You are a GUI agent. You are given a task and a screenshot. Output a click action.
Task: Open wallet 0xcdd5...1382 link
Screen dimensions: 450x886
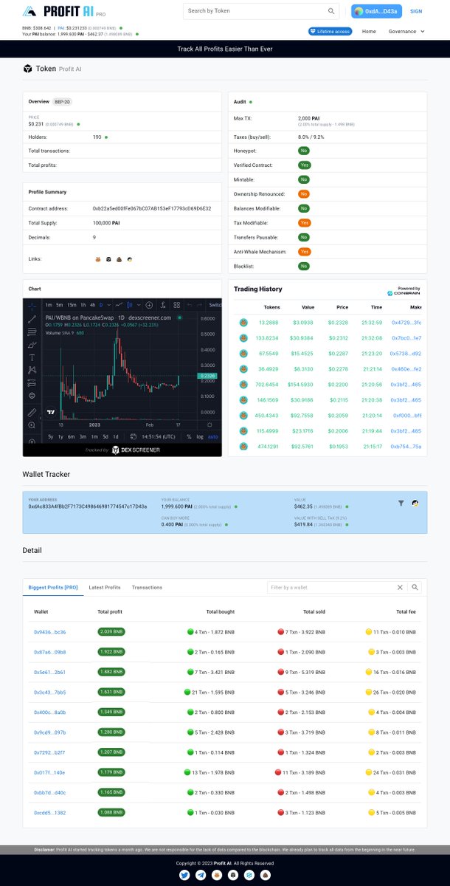point(49,811)
